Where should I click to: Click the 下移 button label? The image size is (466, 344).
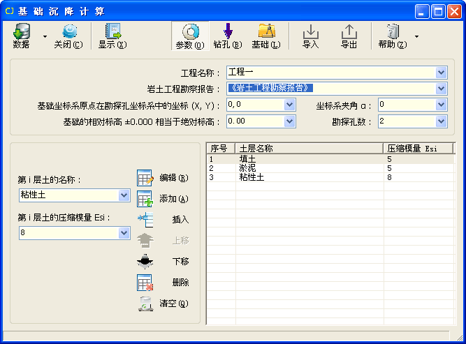click(180, 262)
